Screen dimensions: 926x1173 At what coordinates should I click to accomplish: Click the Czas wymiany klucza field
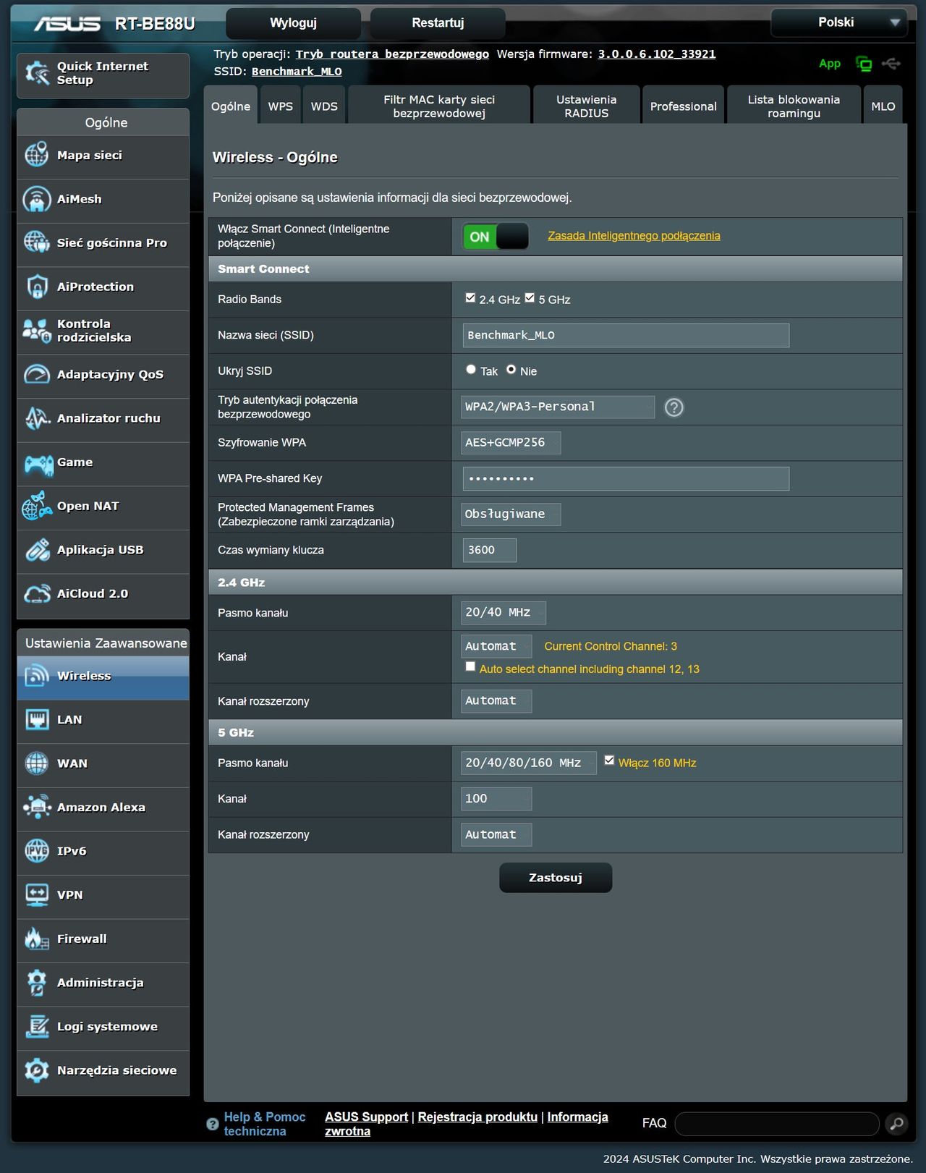coord(490,551)
